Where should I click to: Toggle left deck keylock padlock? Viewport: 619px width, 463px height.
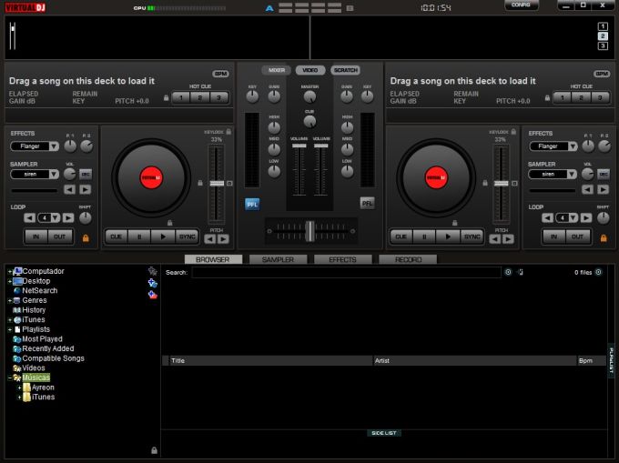[228, 132]
